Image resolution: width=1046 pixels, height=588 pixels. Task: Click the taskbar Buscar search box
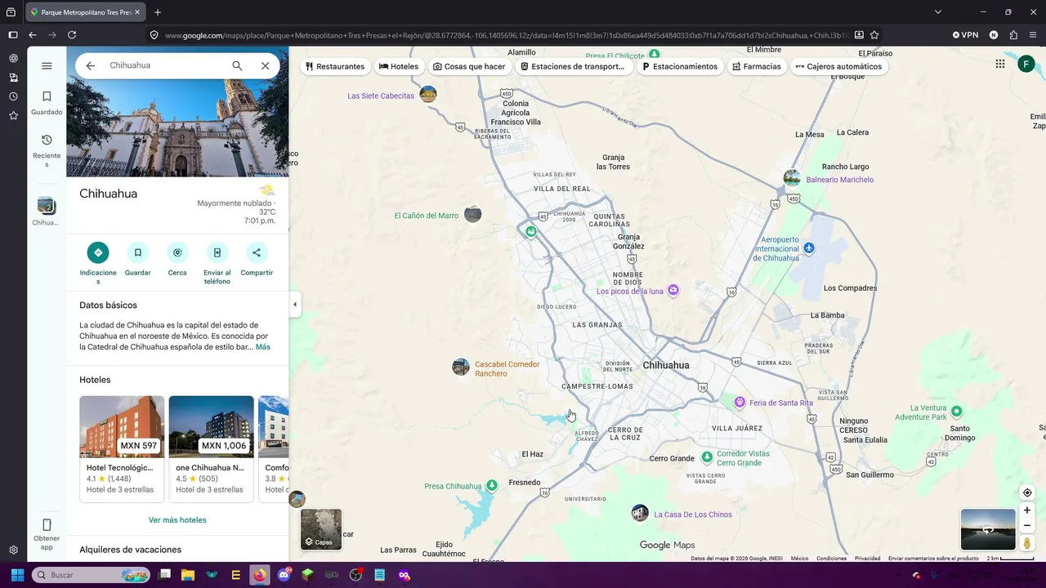tap(92, 575)
